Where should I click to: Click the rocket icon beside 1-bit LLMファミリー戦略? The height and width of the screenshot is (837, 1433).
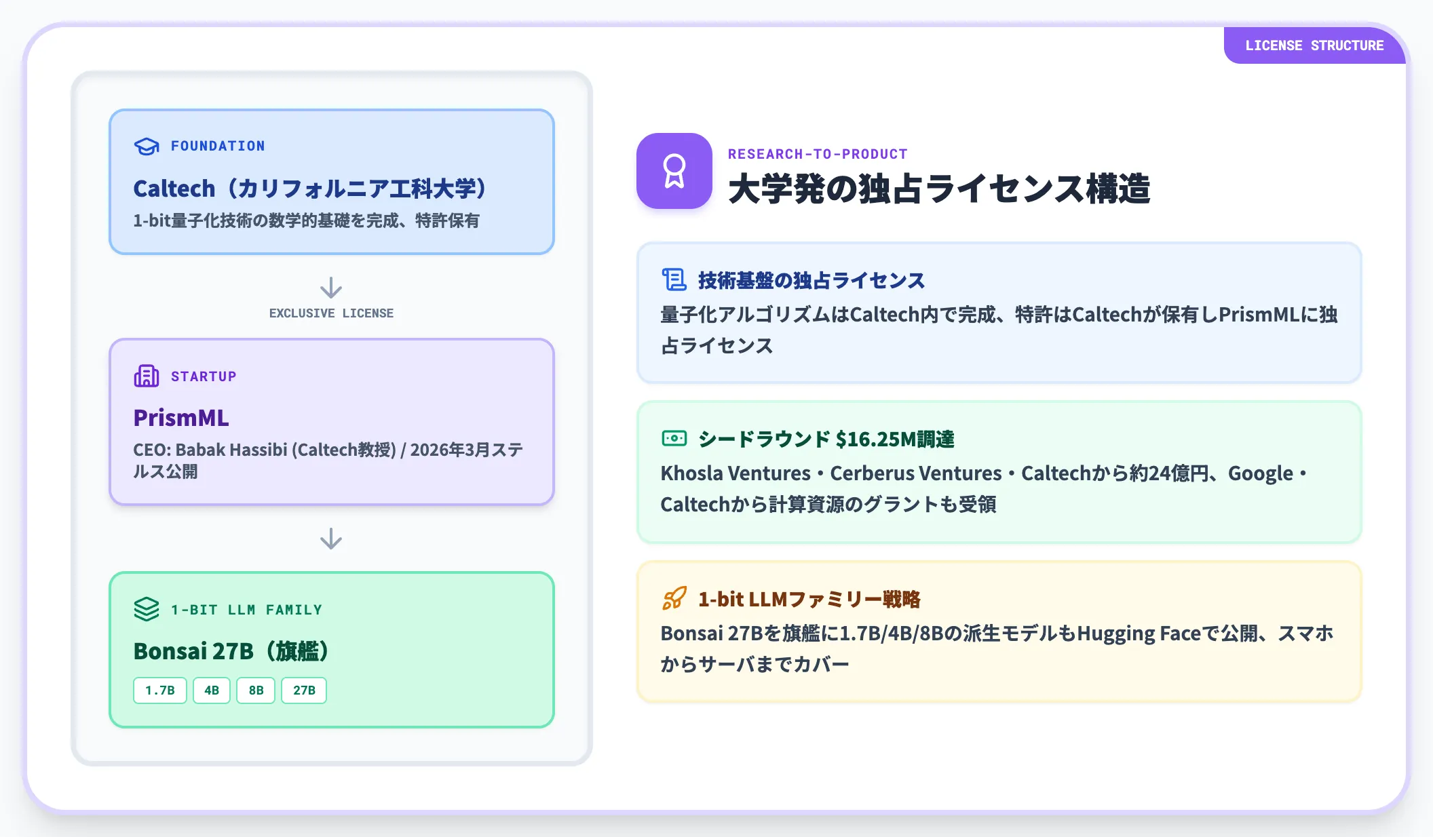point(674,598)
